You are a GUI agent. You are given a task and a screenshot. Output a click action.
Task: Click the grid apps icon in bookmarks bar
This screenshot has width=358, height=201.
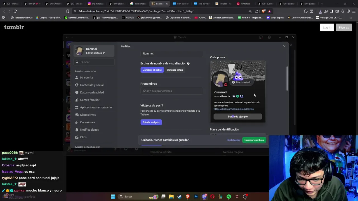point(4,18)
